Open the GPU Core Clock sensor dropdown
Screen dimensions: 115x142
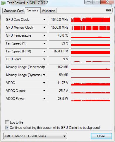(x=44, y=20)
